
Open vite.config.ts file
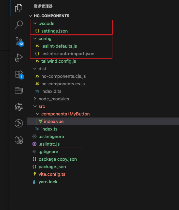pos(52,174)
